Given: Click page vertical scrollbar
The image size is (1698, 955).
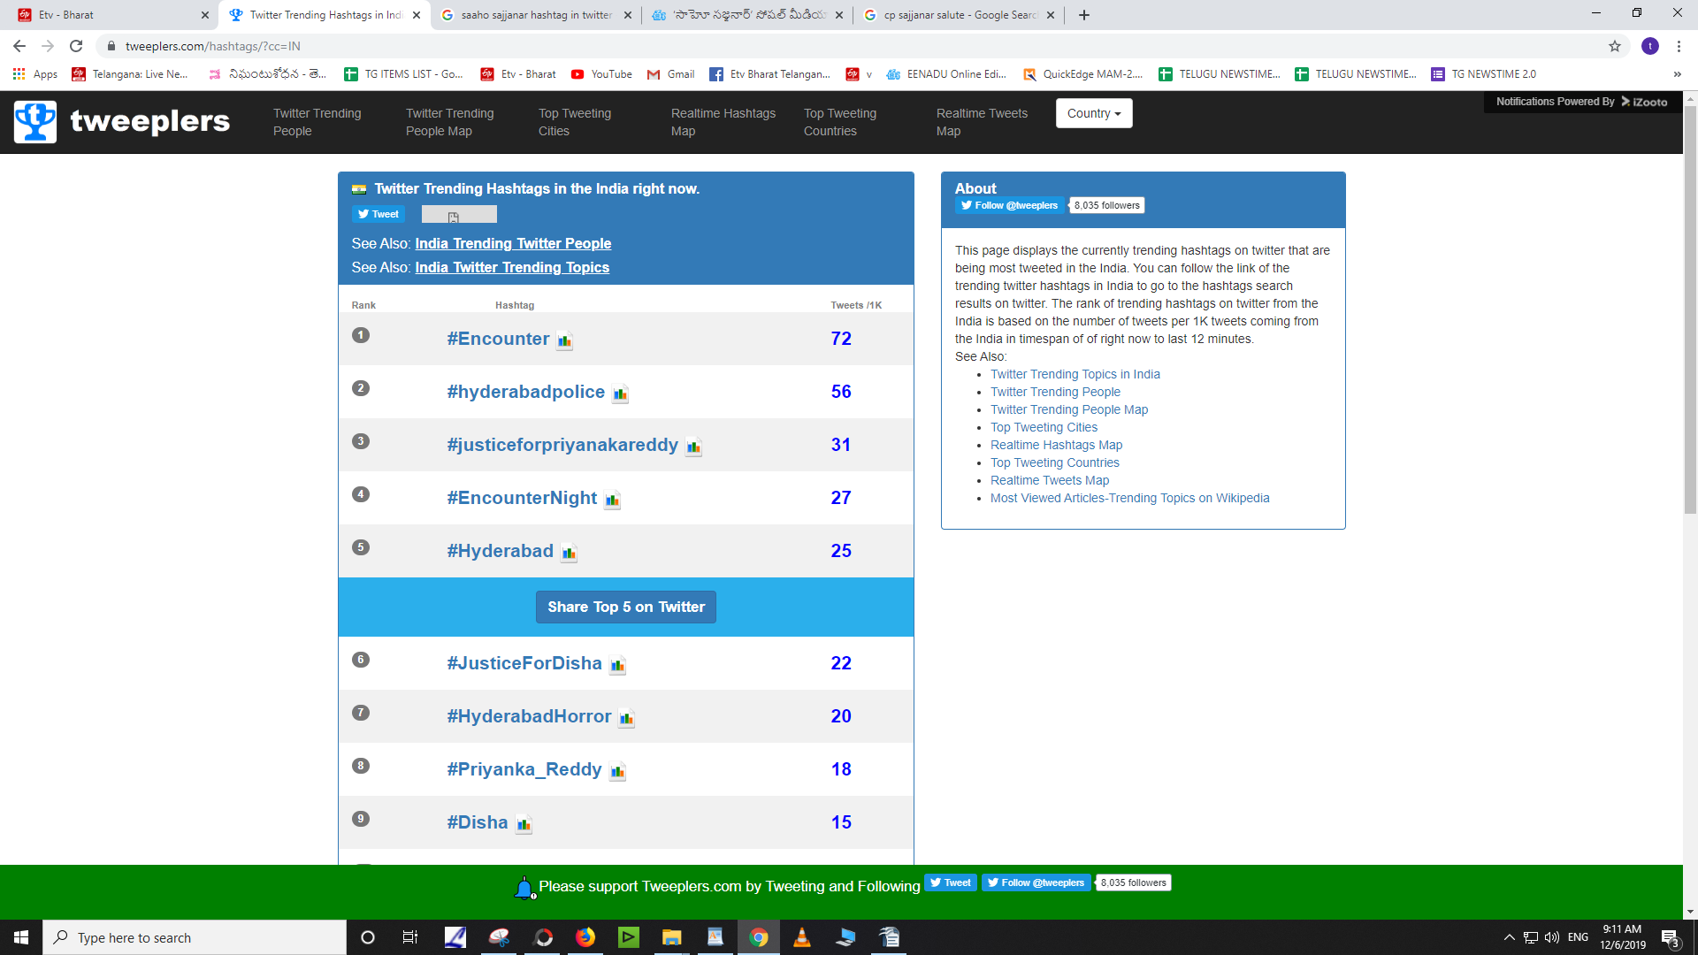Looking at the screenshot, I should click(x=1690, y=309).
